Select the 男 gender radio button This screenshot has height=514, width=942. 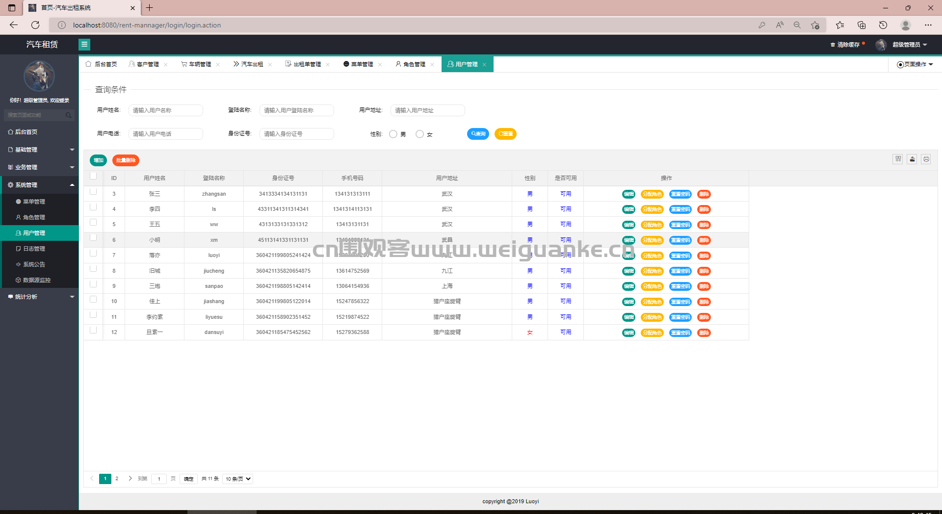click(393, 134)
